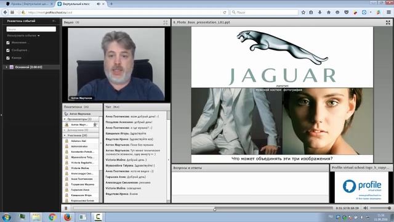Open the event index panel options icon
The height and width of the screenshot is (222, 394).
54,21
